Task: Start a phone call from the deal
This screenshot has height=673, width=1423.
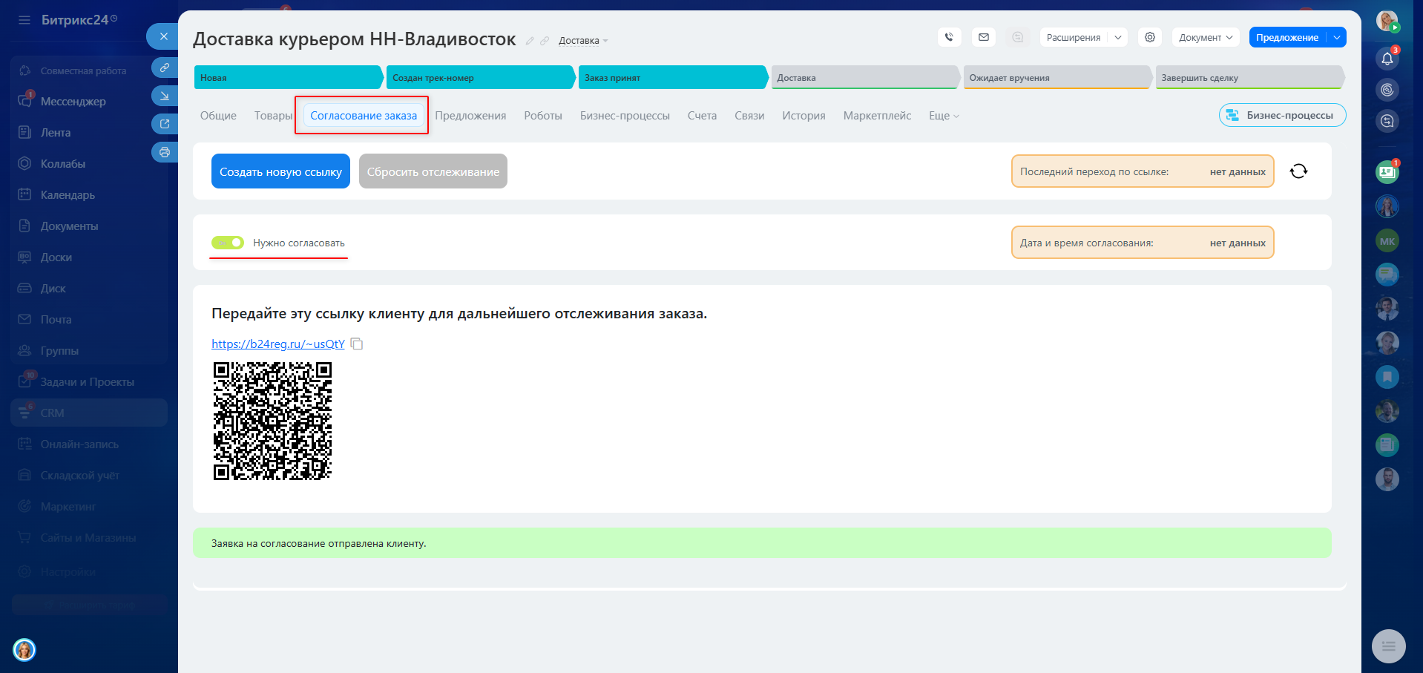Action: 949,37
